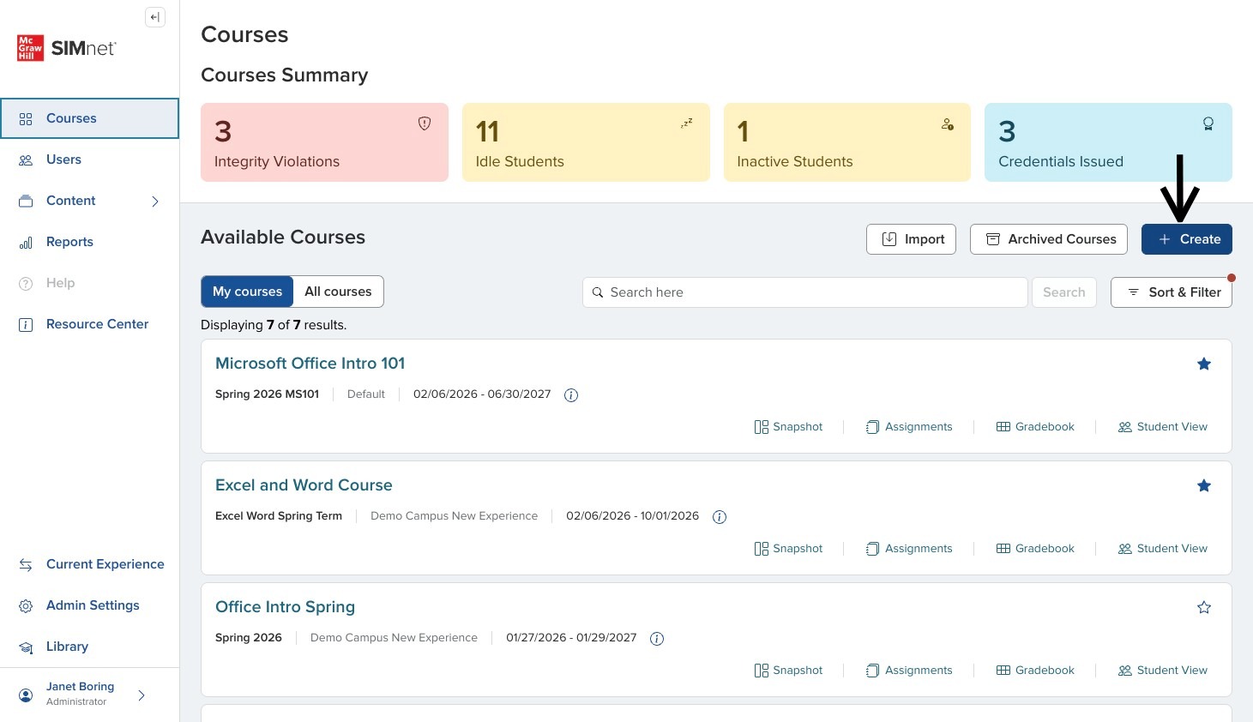Open the Sort & Filter options
Viewport: 1253px width, 722px height.
1172,292
